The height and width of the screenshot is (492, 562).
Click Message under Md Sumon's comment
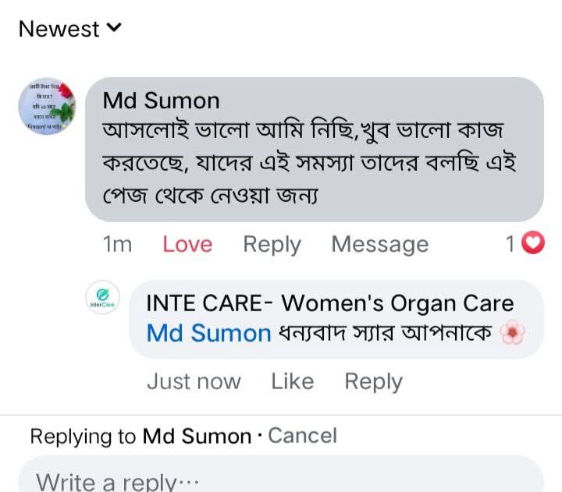[x=379, y=244]
